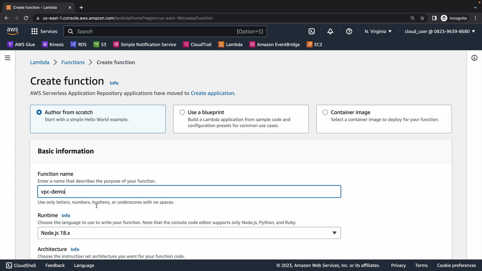Open CloudShell icon in top navigation bar
482x271 pixels.
pyautogui.click(x=312, y=31)
